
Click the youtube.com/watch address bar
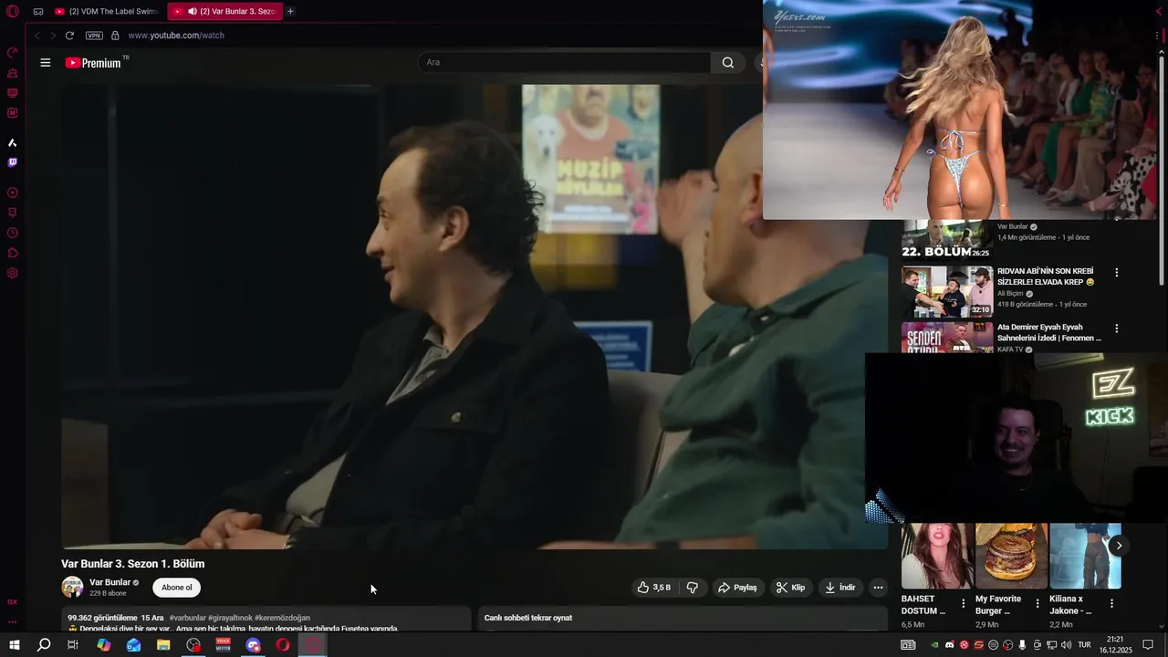[x=176, y=36]
